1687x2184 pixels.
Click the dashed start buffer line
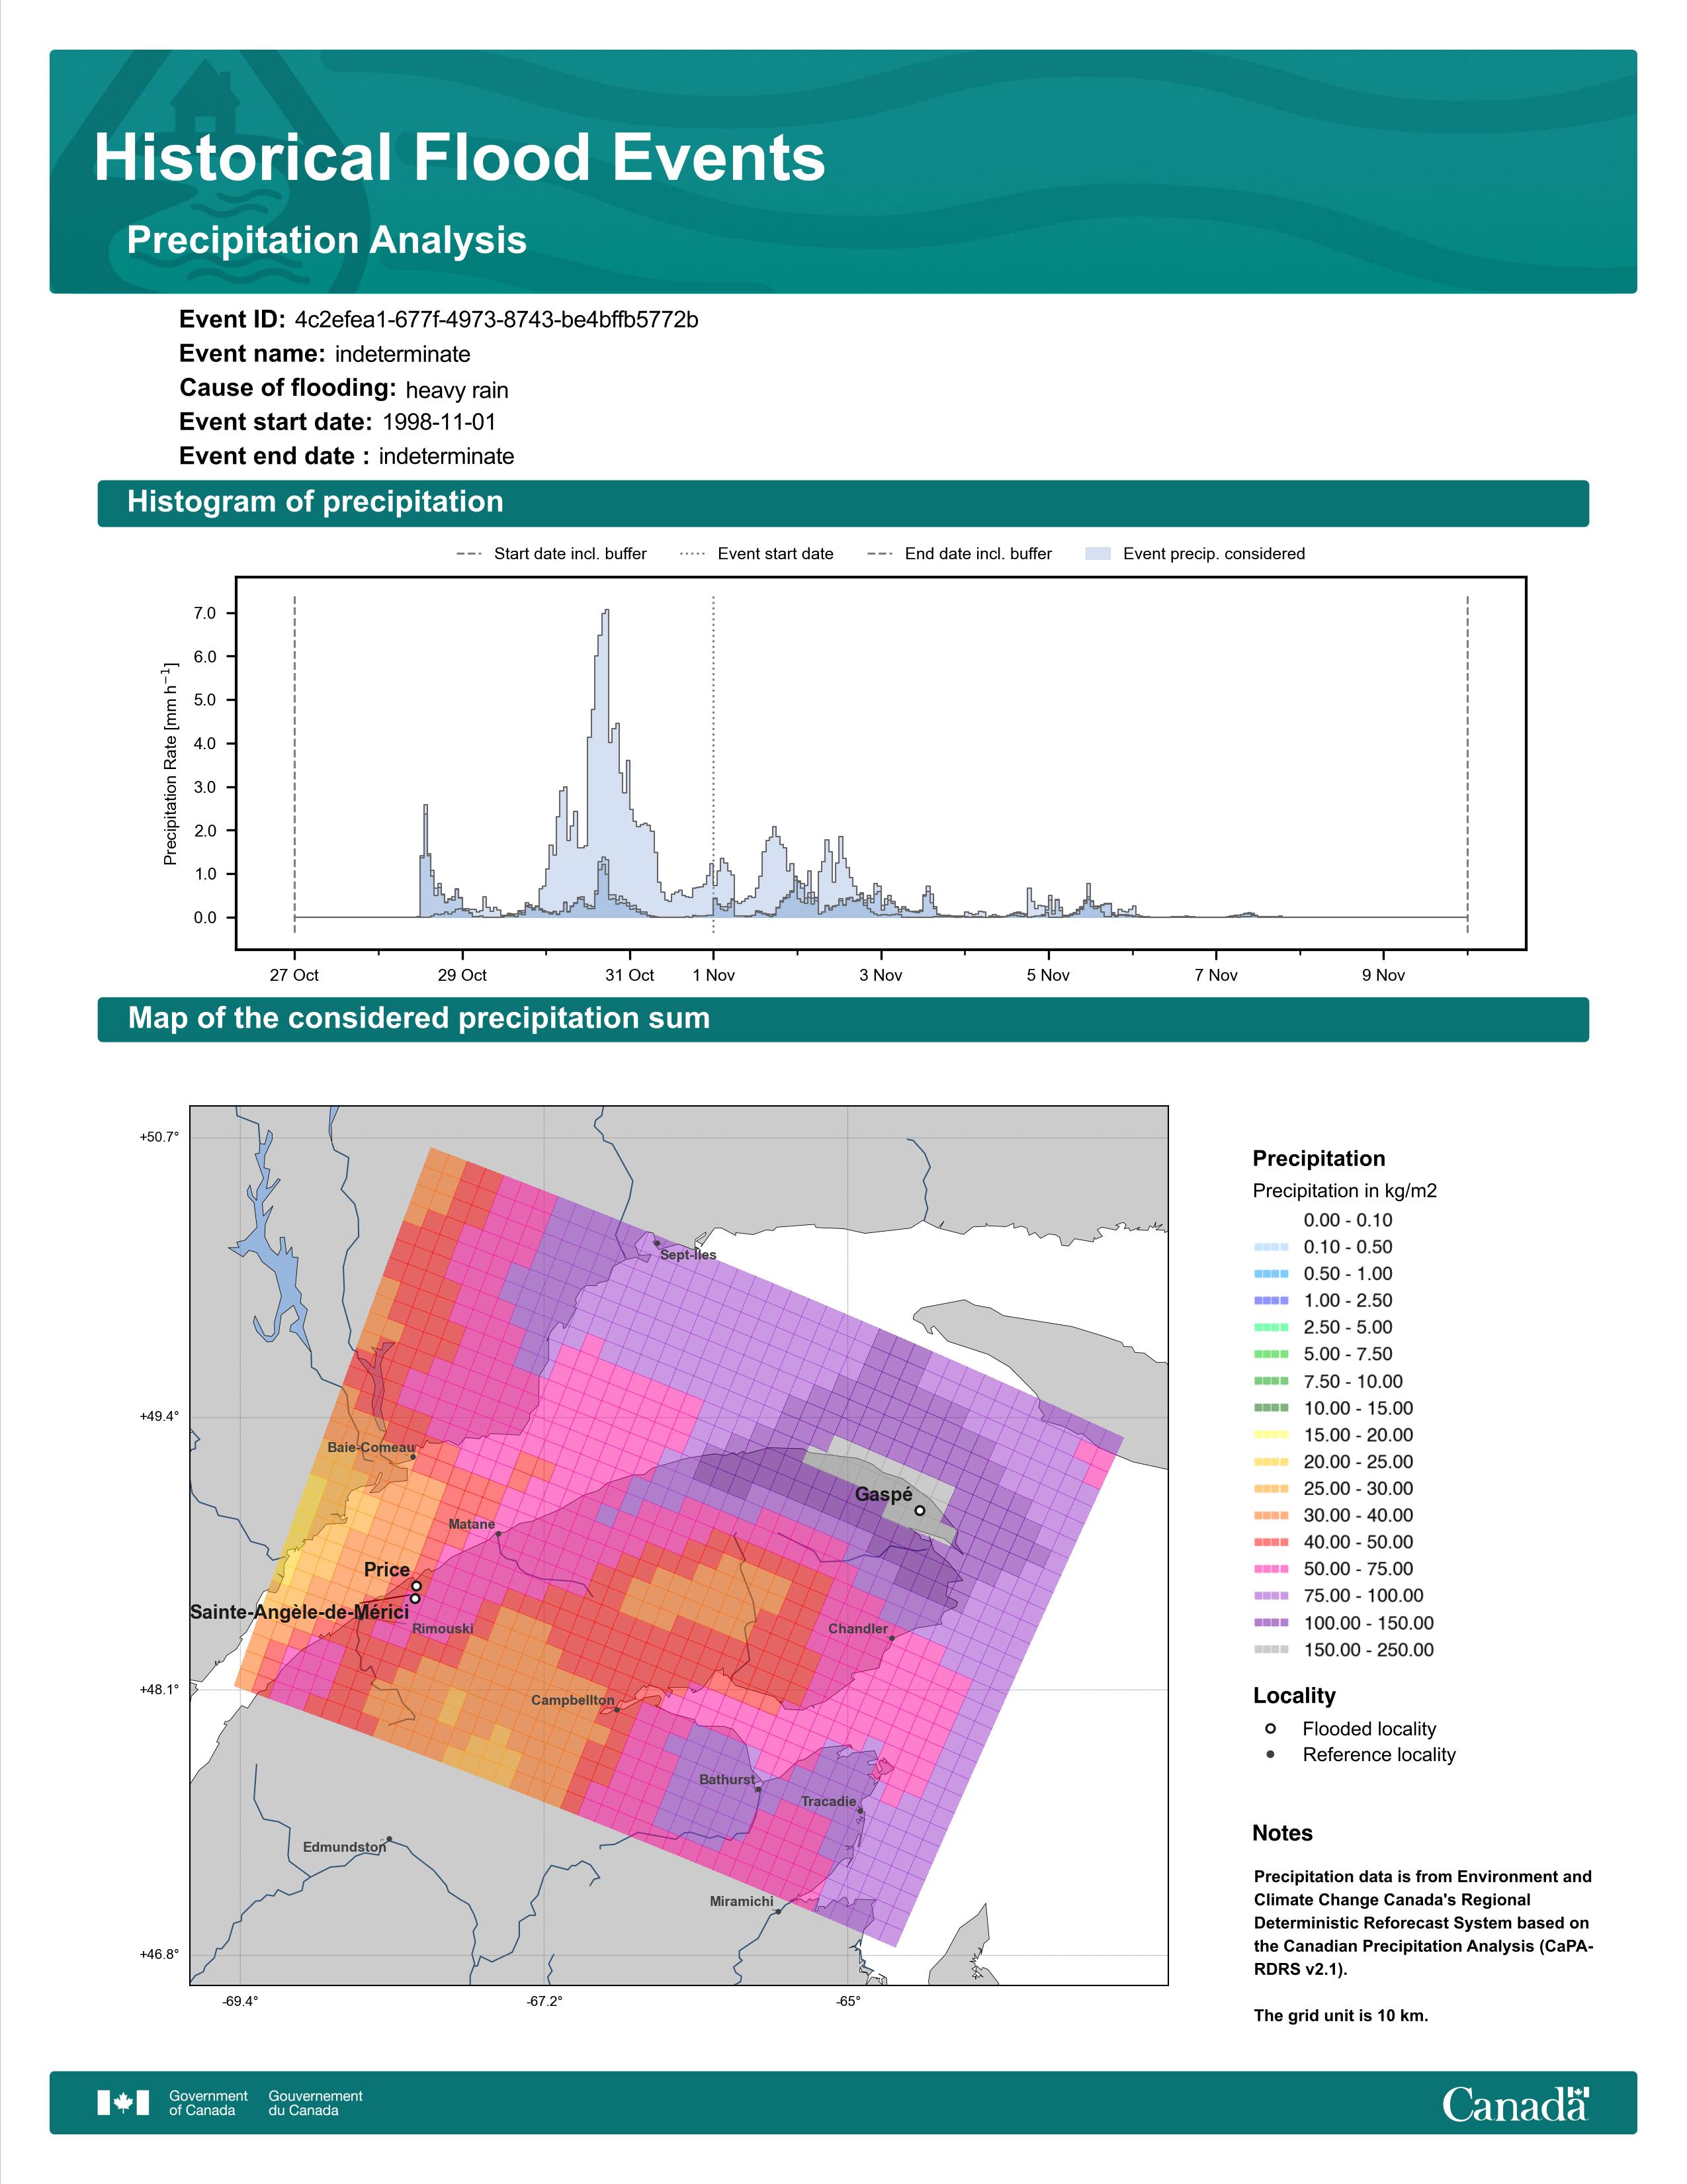pyautogui.click(x=294, y=765)
